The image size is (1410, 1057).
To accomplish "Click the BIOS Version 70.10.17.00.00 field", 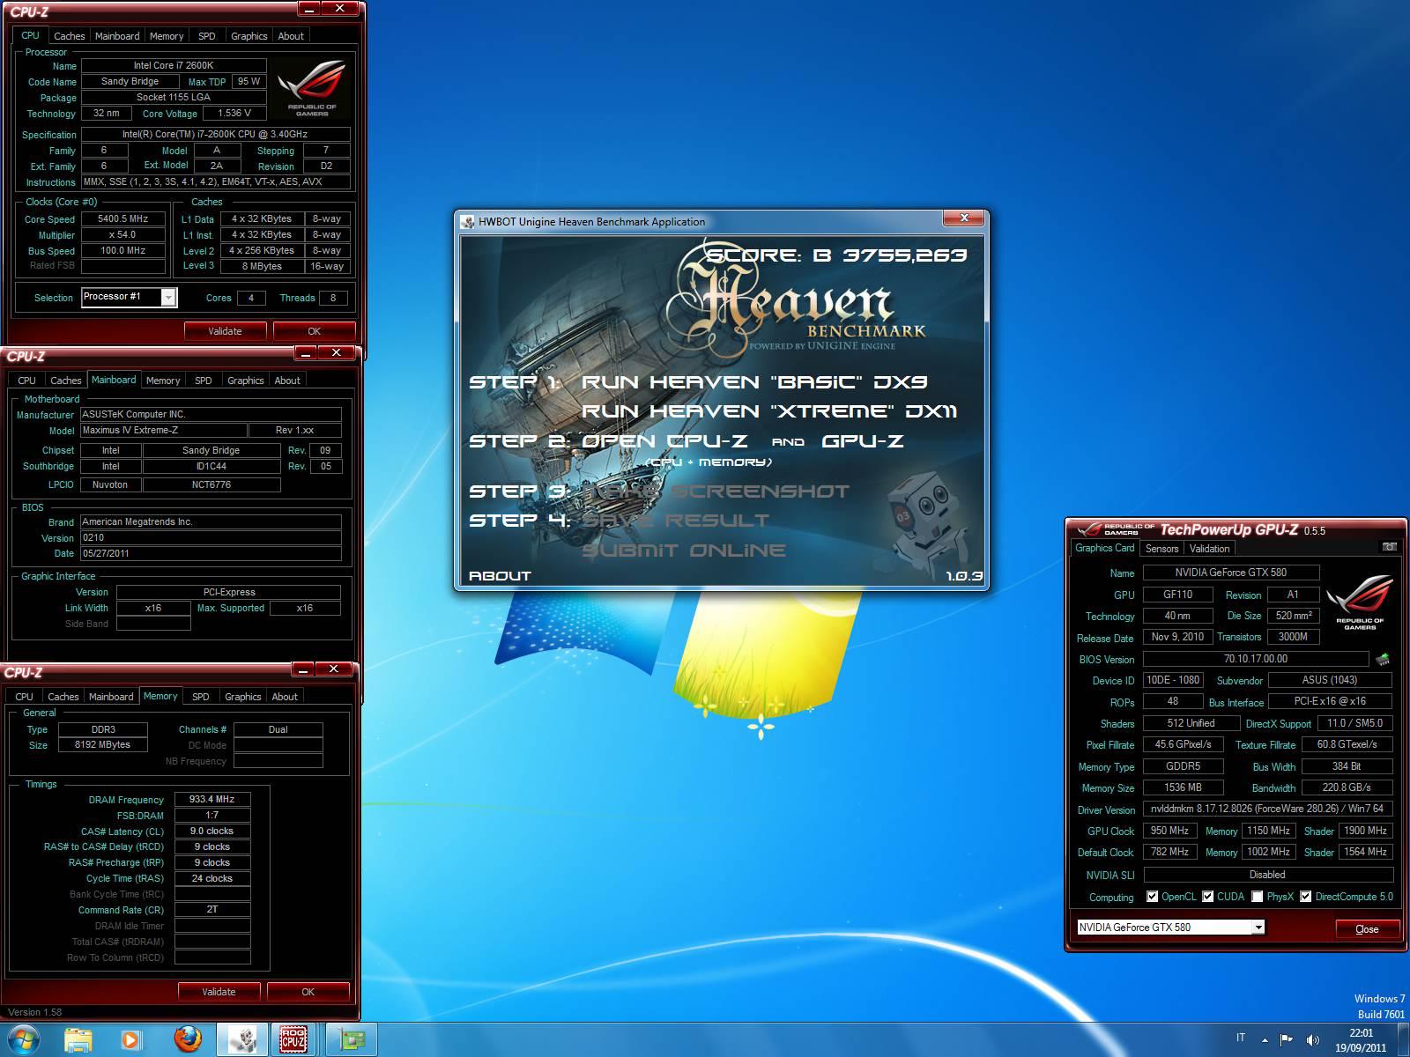I will [x=1255, y=659].
